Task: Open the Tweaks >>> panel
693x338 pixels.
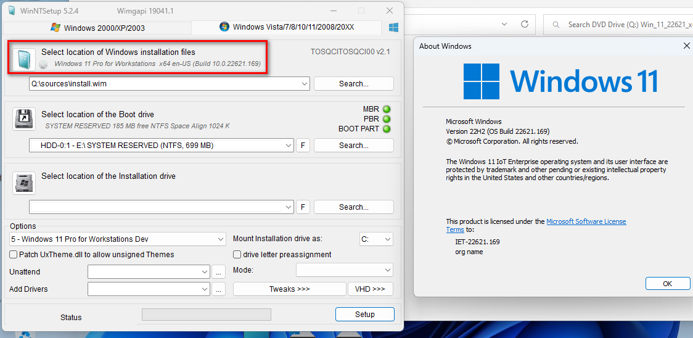Action: [x=290, y=289]
